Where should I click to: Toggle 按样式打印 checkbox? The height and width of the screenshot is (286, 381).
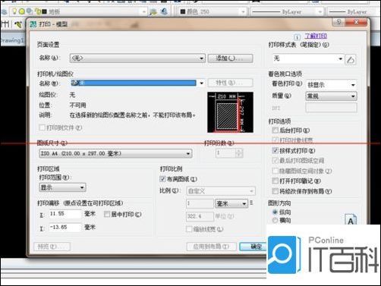[x=275, y=151]
